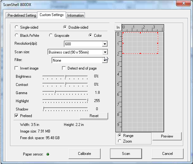Cancel the scan dialog
The width and height of the screenshot is (193, 164).
click(x=168, y=154)
